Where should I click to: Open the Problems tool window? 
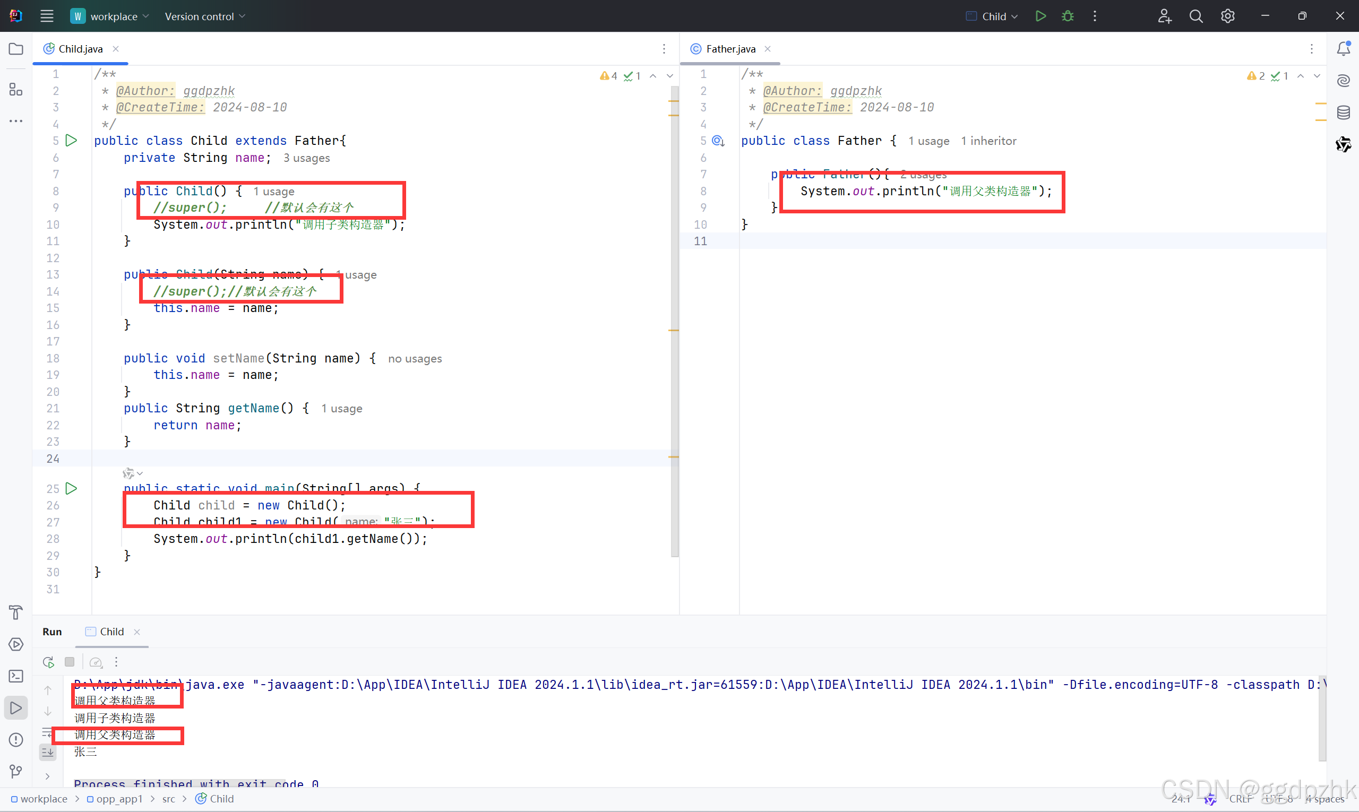(16, 740)
